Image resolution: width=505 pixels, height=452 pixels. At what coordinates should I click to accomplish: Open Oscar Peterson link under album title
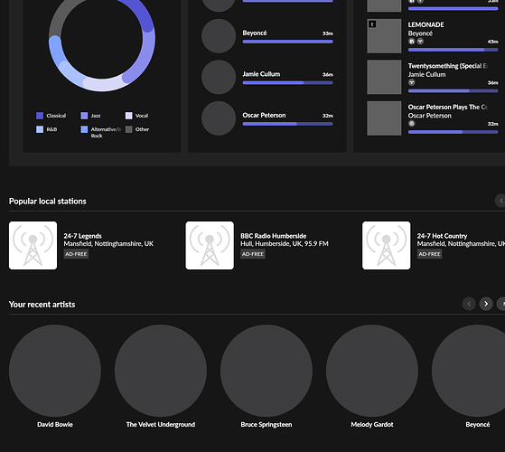click(430, 116)
